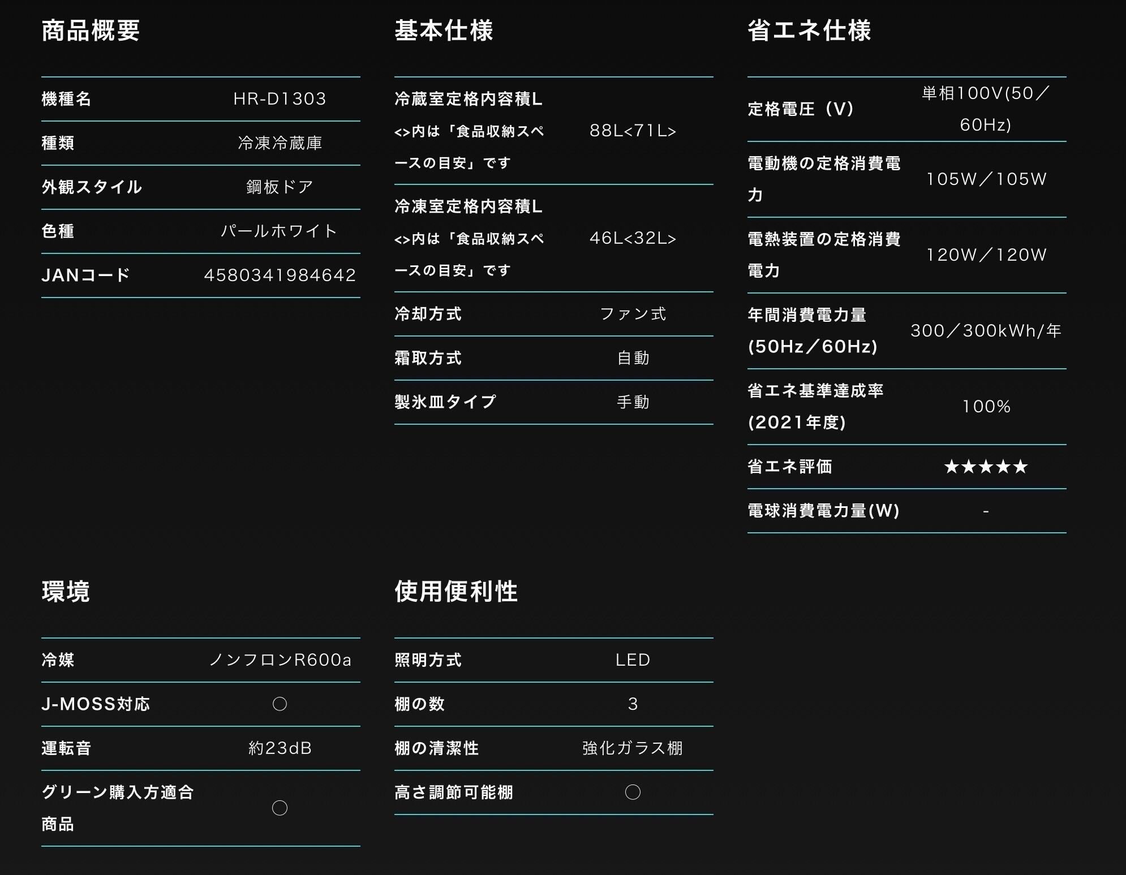
Task: Click the 強化ガラス棚 shelf value
Action: pyautogui.click(x=633, y=748)
